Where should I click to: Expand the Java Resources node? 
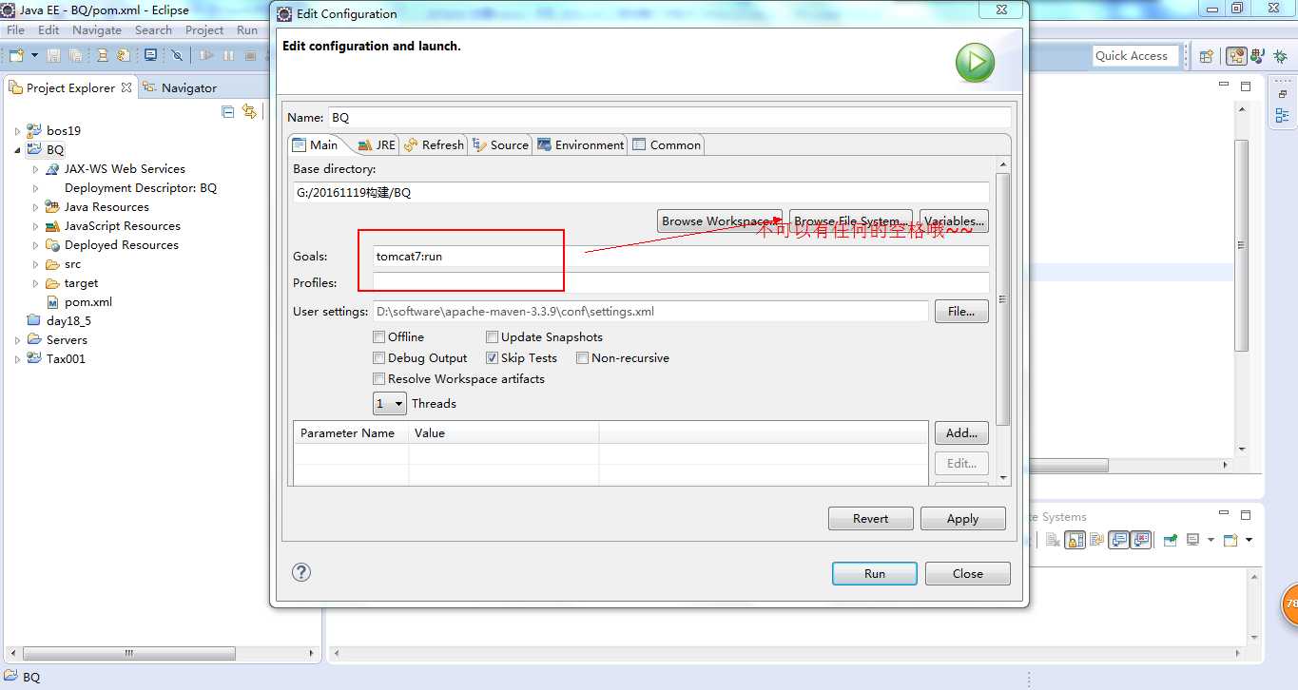tap(35, 206)
